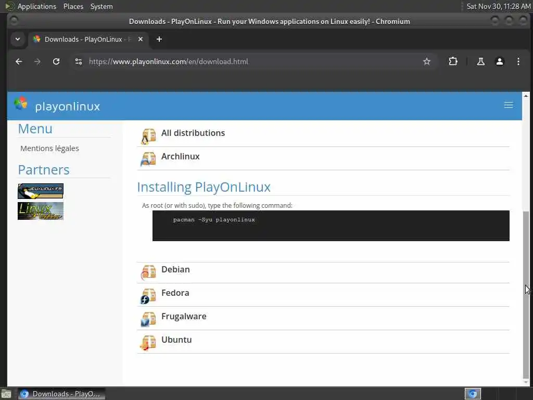533x400 pixels.
Task: Open the JeuxLinux.fr partner banner
Action: tap(41, 191)
